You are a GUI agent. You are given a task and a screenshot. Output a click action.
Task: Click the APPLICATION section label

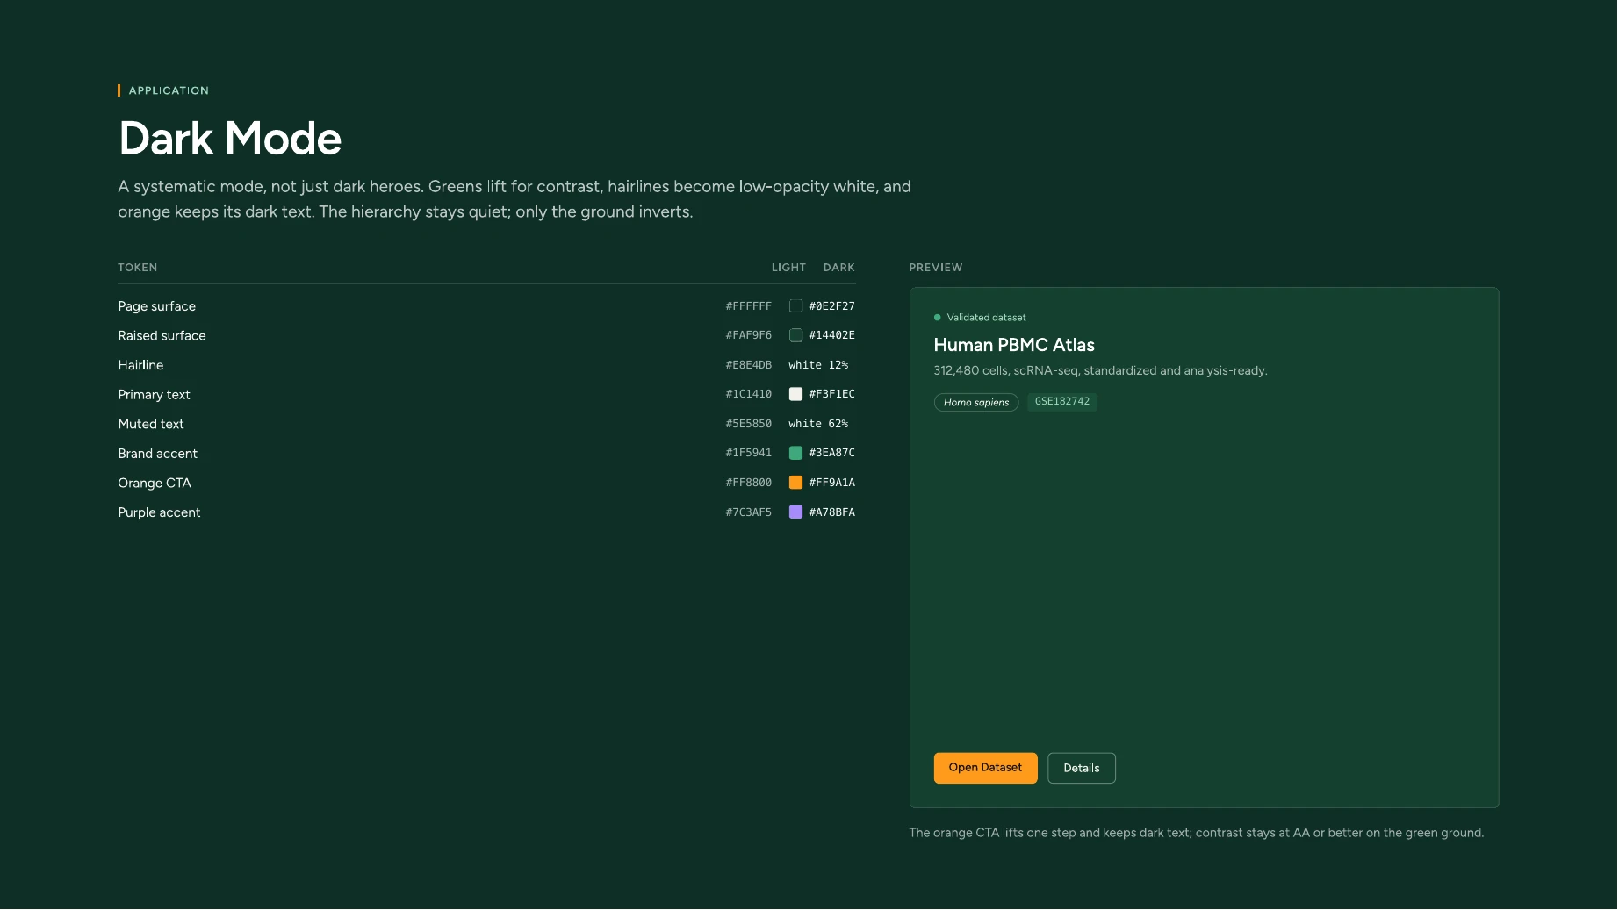(169, 90)
